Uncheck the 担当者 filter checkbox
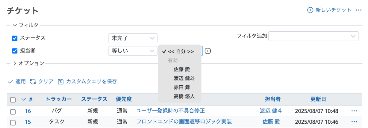 (x=14, y=51)
